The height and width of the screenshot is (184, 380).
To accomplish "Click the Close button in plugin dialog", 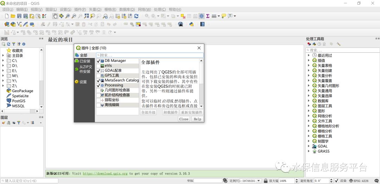I will coord(184,119).
